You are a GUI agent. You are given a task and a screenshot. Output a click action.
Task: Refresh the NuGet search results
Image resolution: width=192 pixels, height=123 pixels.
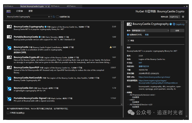[54, 17]
